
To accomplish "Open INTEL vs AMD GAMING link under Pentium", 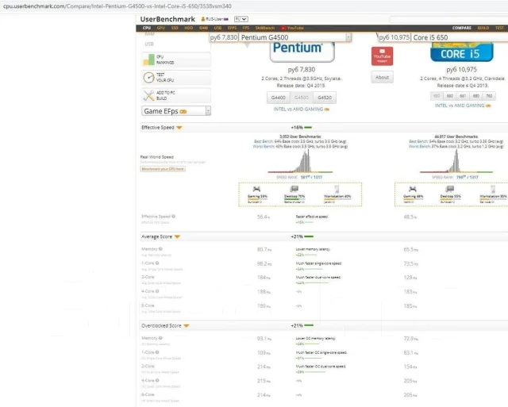I will [x=301, y=109].
